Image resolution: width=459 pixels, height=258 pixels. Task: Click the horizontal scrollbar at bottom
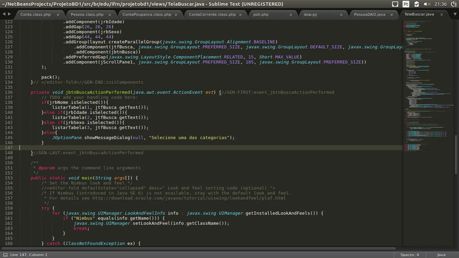pos(198,249)
